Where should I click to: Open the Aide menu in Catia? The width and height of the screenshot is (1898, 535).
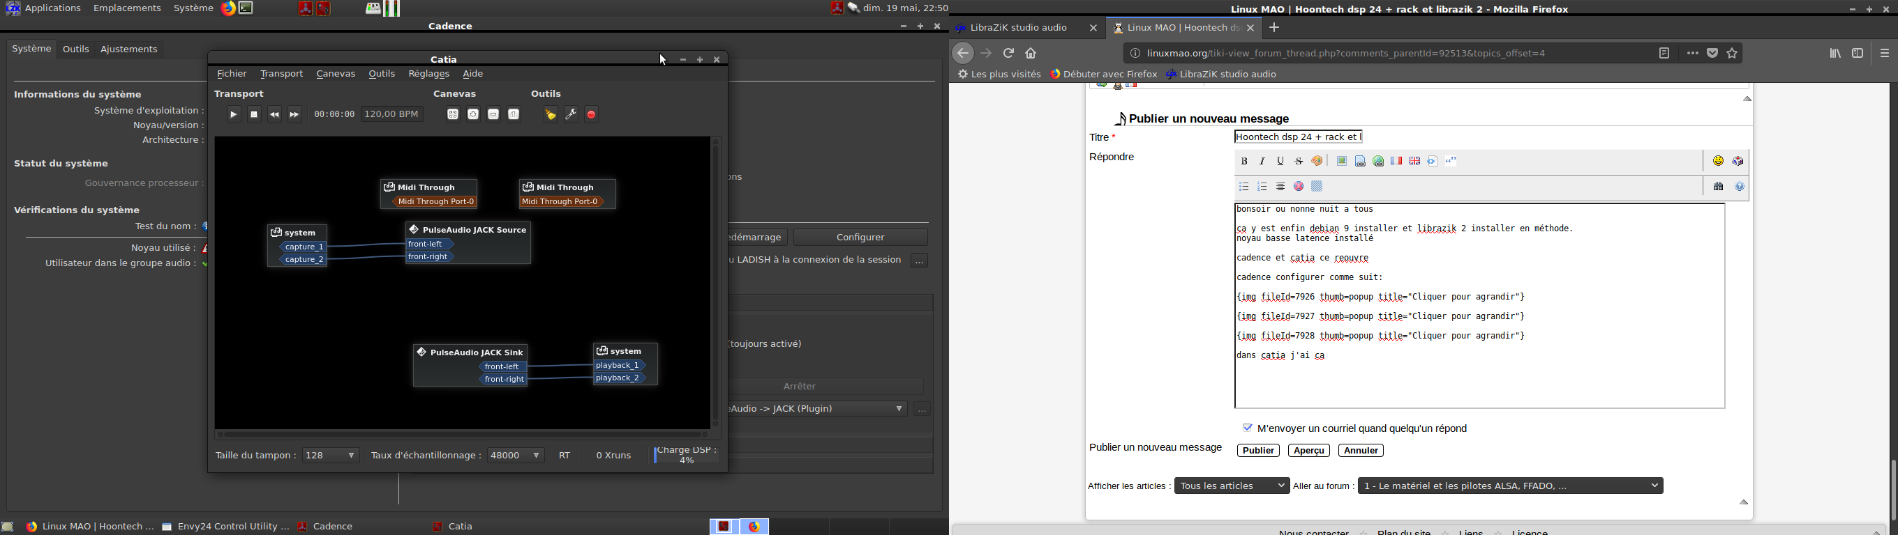(x=473, y=74)
